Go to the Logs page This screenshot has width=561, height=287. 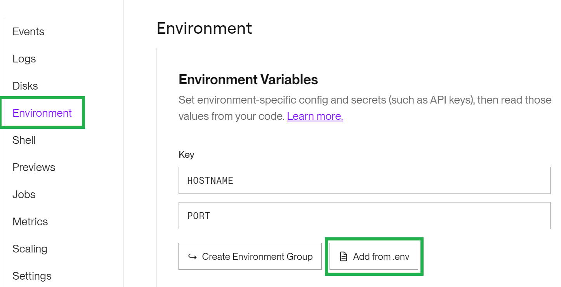click(24, 59)
